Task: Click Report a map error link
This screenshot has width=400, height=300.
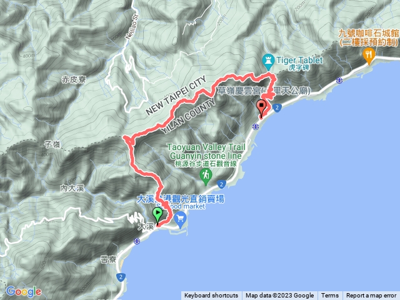Action: 371,296
